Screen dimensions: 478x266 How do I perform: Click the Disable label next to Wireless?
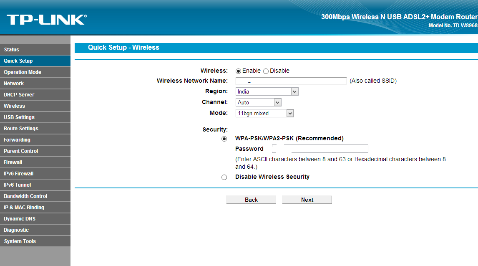click(279, 71)
